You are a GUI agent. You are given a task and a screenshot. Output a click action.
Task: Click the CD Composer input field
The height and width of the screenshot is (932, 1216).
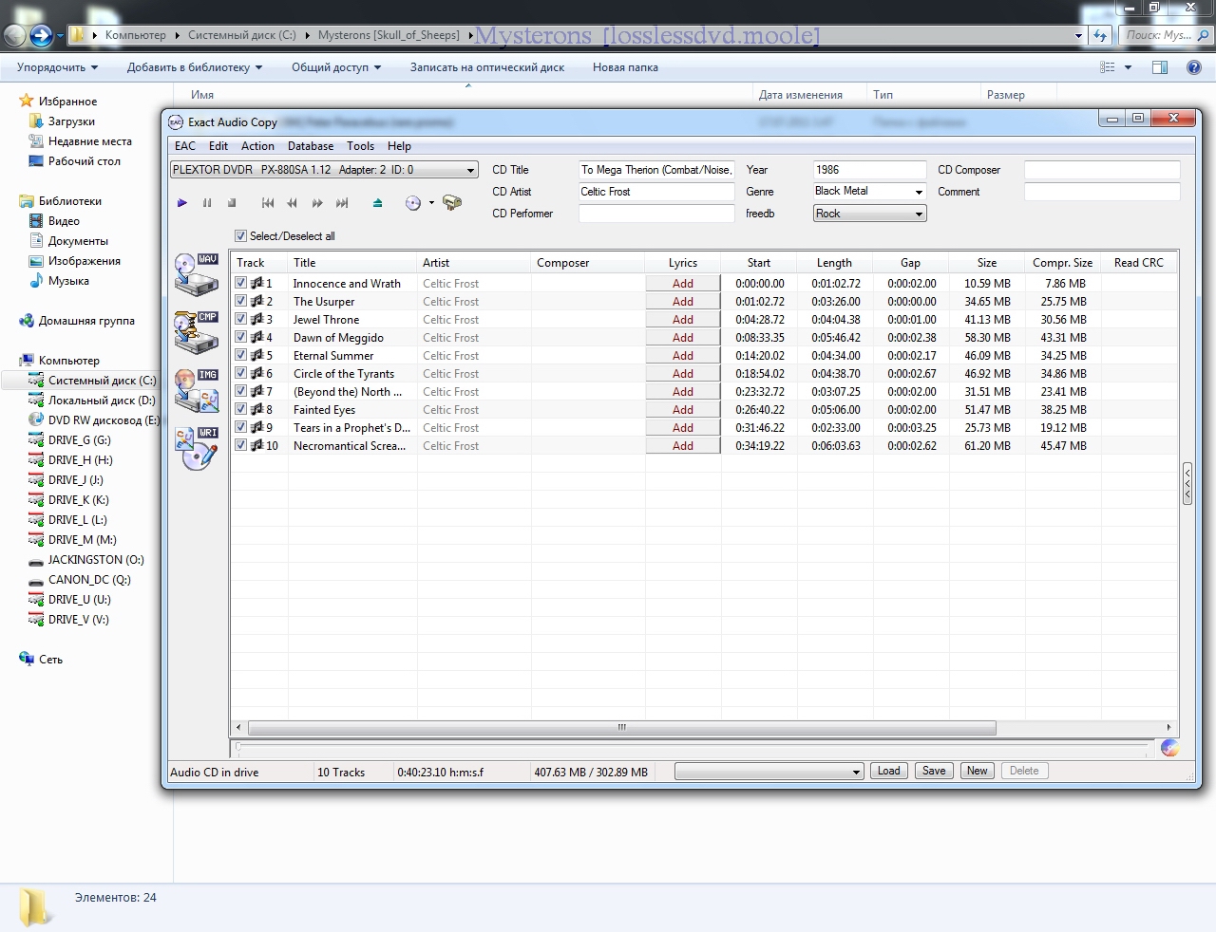[x=1102, y=170]
